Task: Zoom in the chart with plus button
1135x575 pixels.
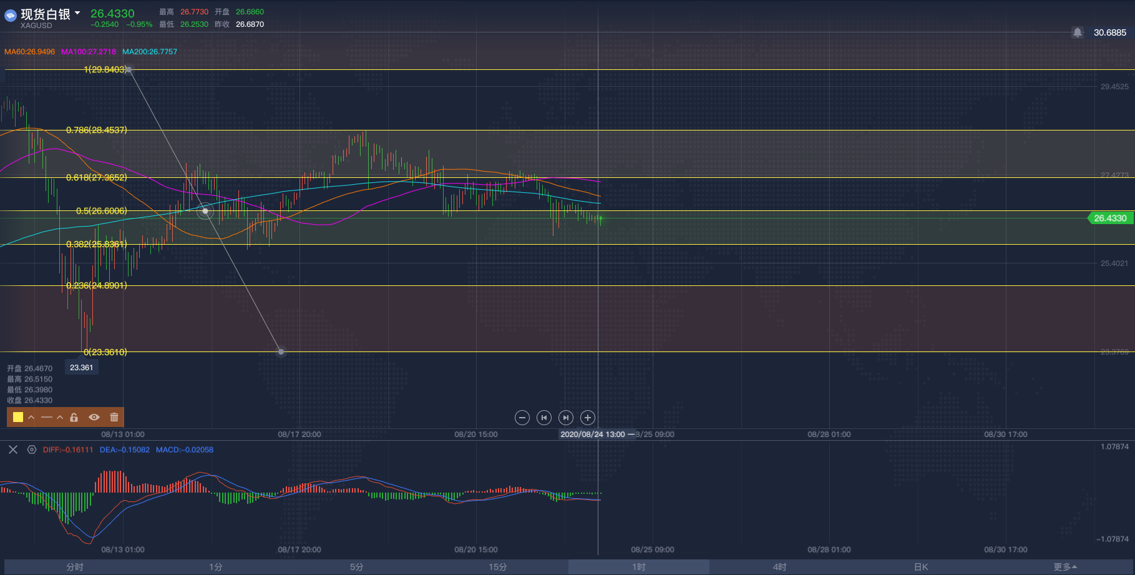Action: pyautogui.click(x=588, y=418)
